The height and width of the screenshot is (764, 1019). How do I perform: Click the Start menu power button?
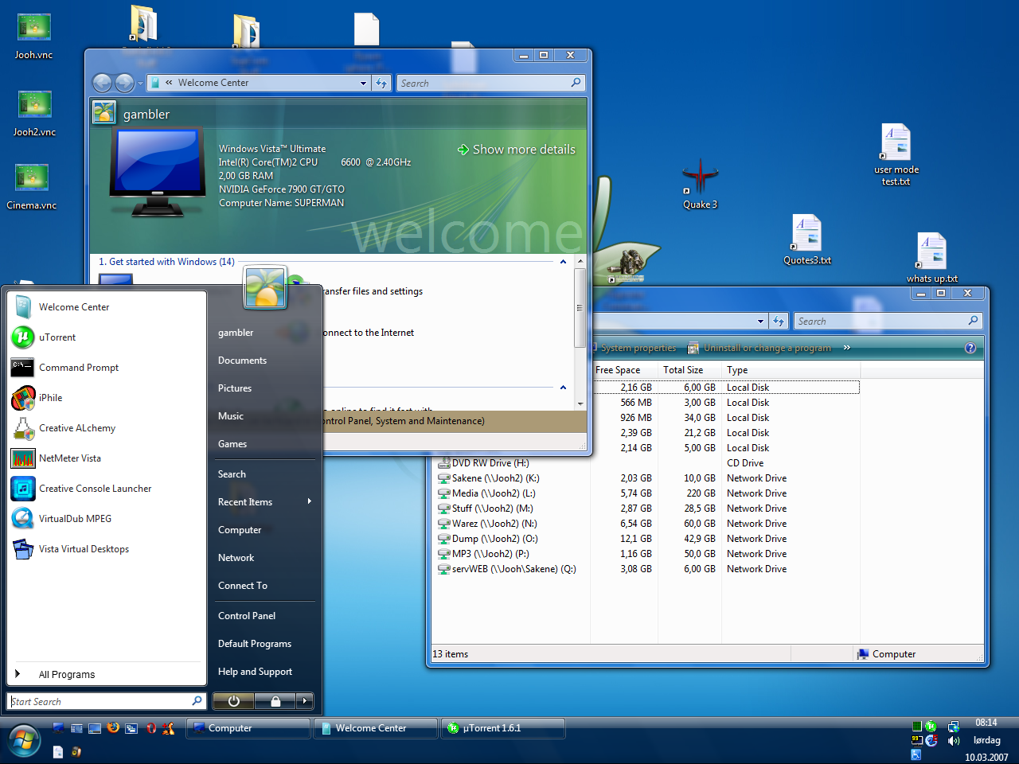[233, 701]
